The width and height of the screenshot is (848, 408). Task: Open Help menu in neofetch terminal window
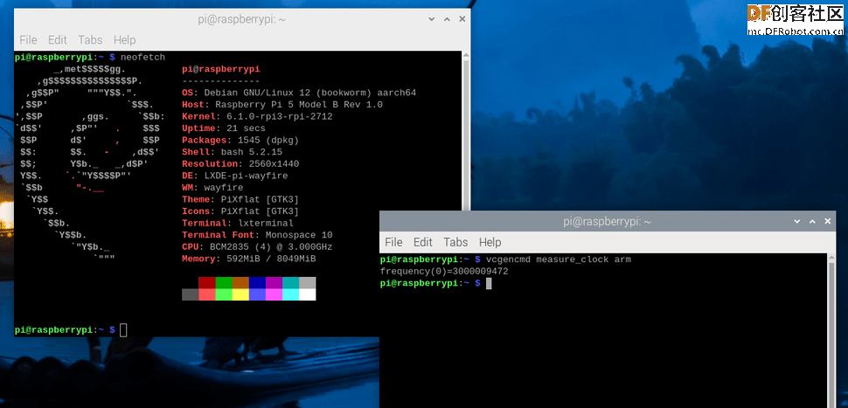coord(124,39)
